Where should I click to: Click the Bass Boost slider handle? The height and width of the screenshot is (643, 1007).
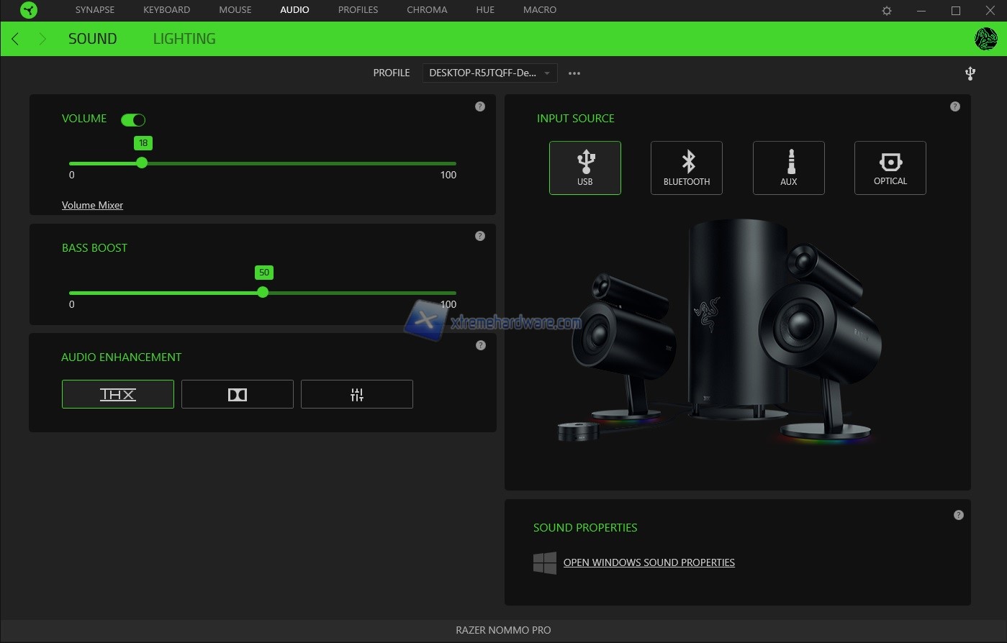(x=263, y=292)
